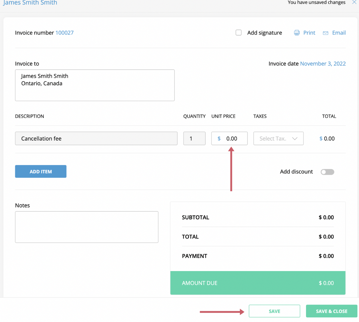This screenshot has height=322, width=359.
Task: Click into the Notes text area
Action: pos(87,227)
